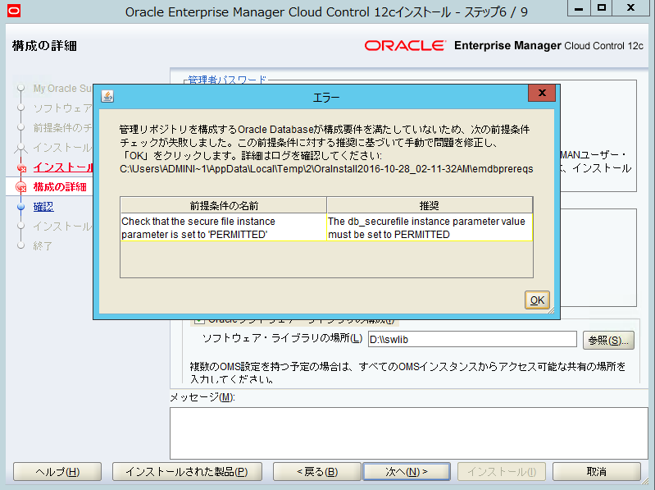The height and width of the screenshot is (490, 655).
Task: Click the step marker beside My Oracle Support
Action: click(21, 88)
